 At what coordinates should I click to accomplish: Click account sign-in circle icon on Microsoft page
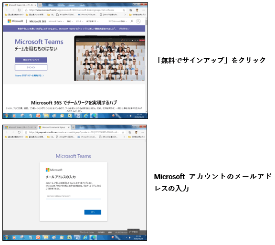point(138,21)
